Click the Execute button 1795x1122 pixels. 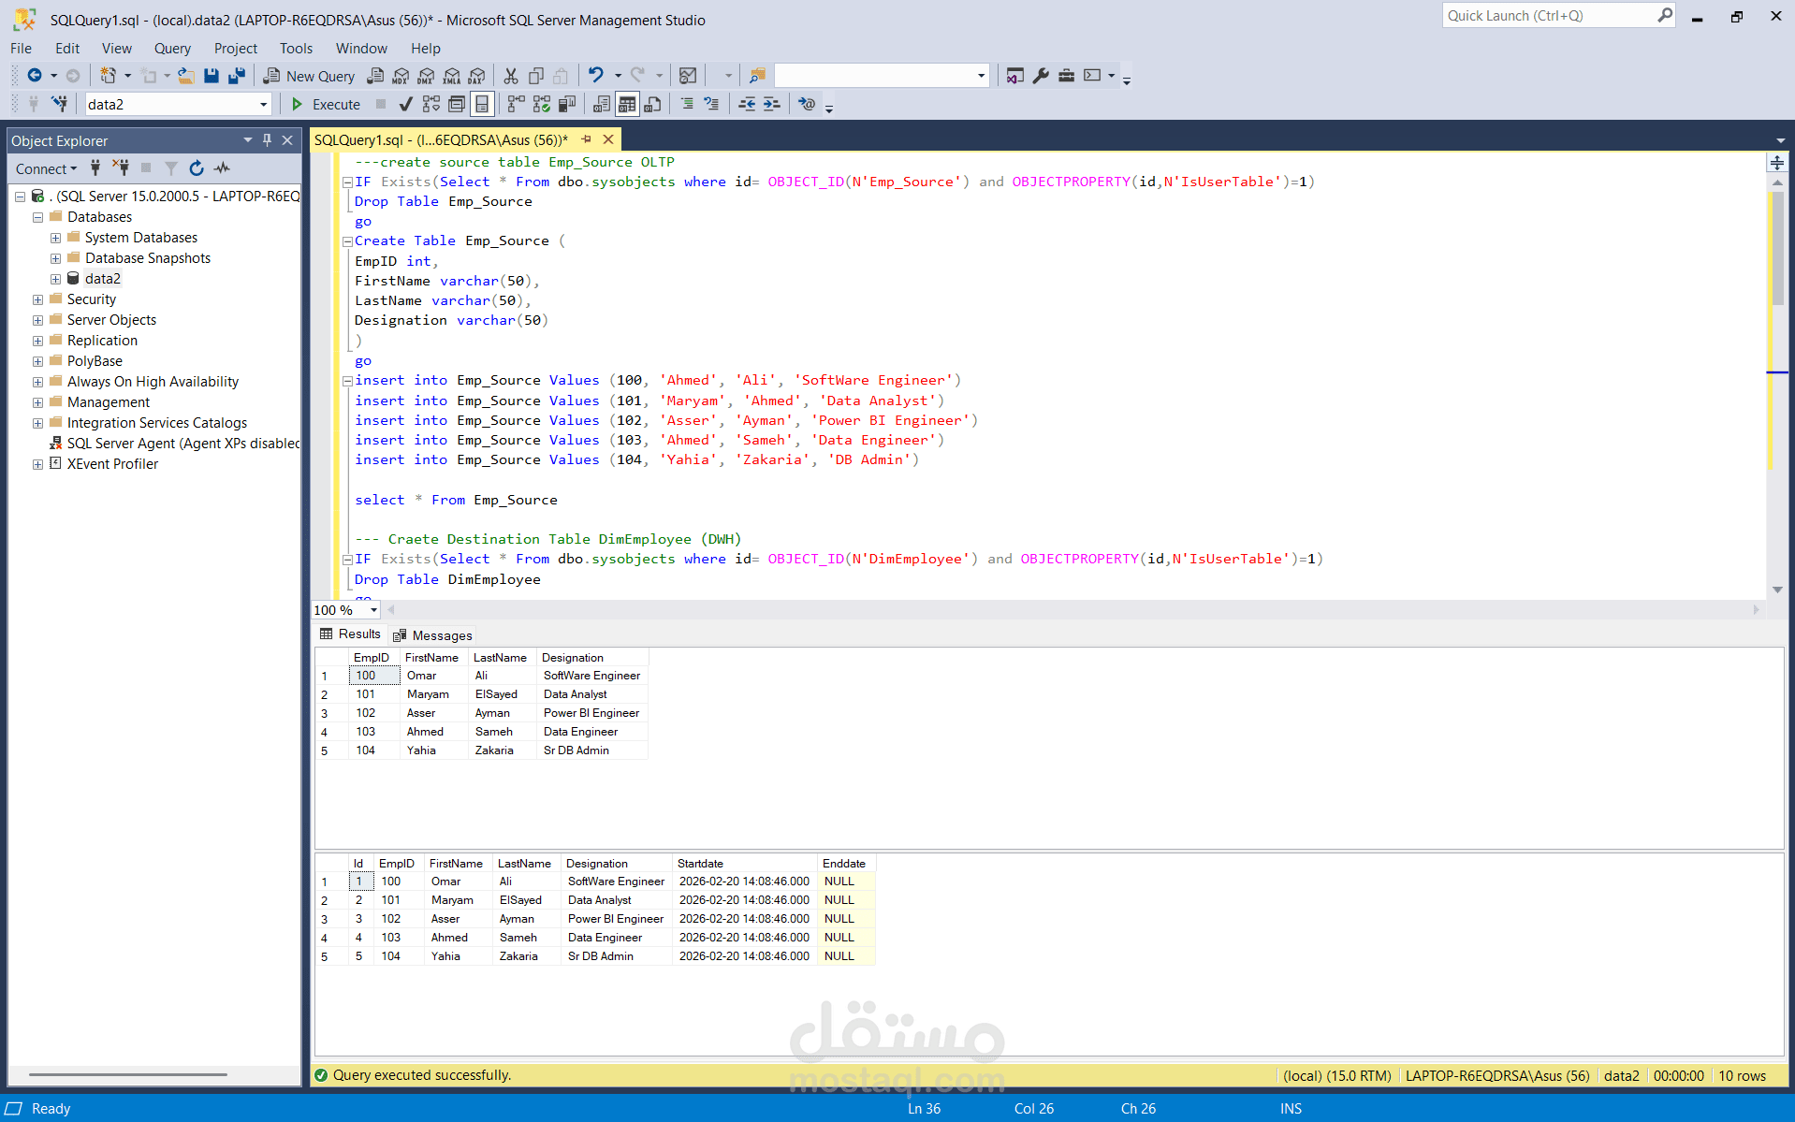coord(326,105)
